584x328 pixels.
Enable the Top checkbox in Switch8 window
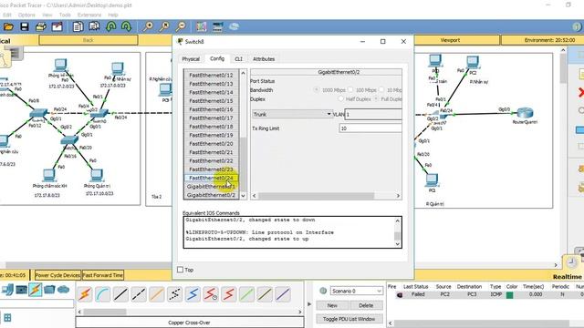(x=181, y=270)
